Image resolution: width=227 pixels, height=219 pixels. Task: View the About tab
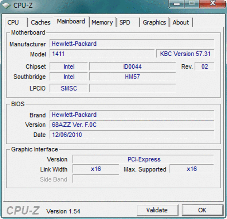point(181,22)
